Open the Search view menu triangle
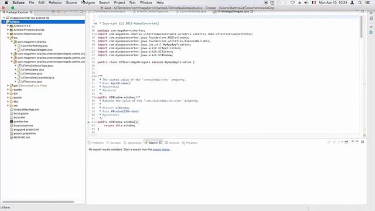375x211 pixels. pos(353,142)
